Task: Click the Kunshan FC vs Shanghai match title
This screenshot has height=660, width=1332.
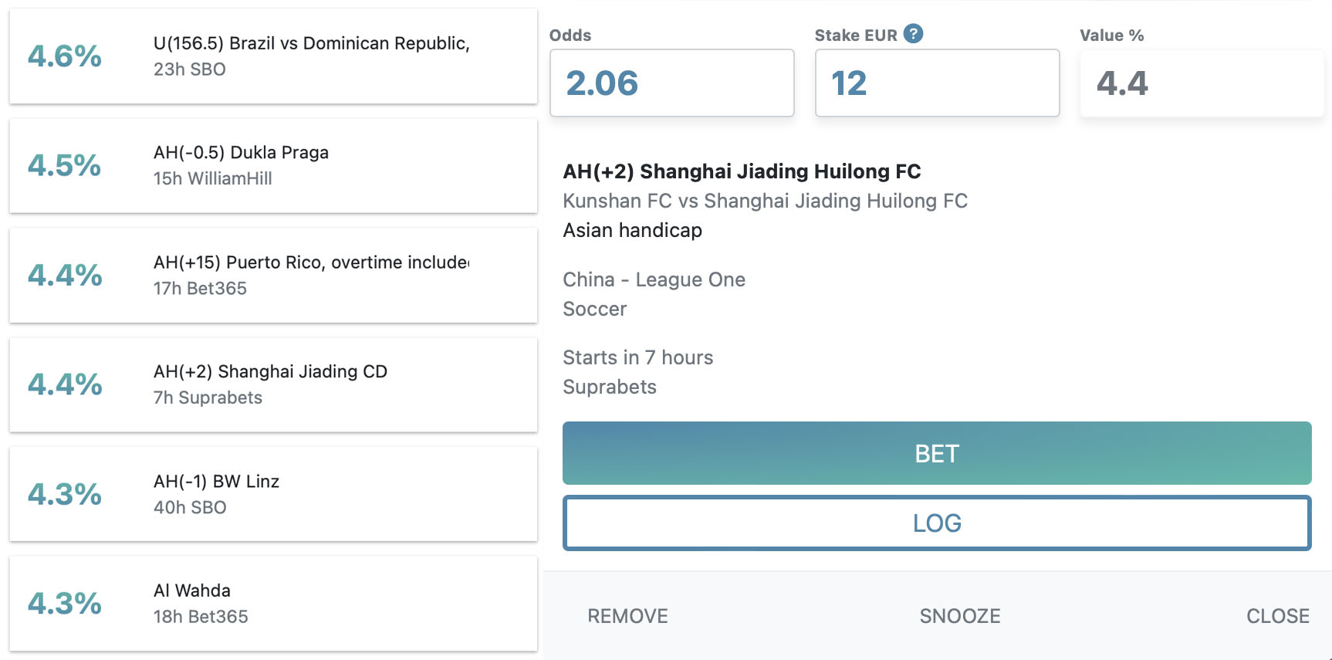Action: coord(765,201)
